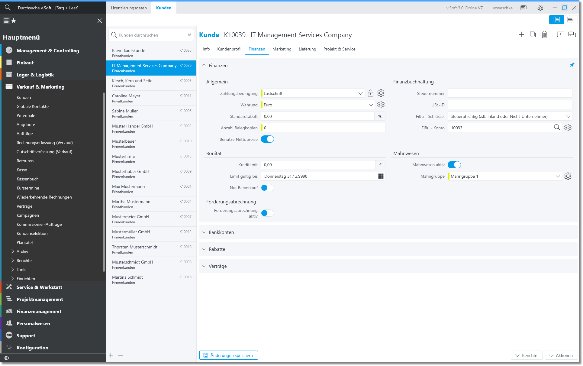Open the Lizenzierungsdaten tab
The image size is (583, 366).
[129, 8]
